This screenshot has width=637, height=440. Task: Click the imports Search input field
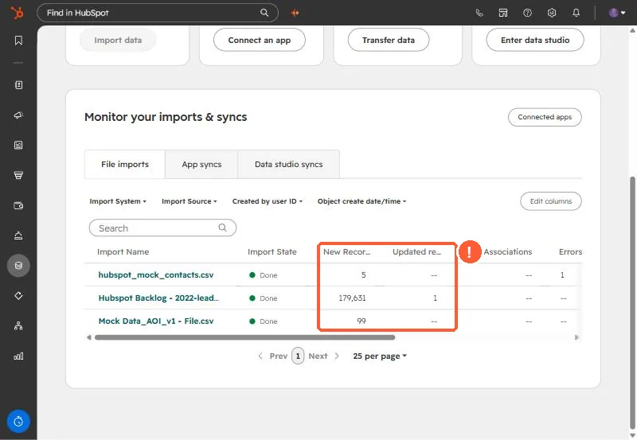tap(162, 228)
